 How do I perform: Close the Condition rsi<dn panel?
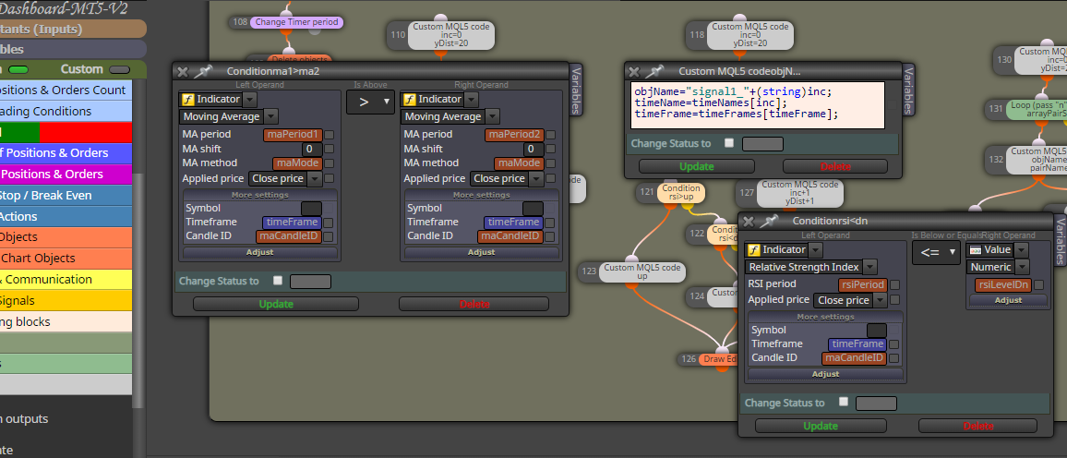[748, 222]
